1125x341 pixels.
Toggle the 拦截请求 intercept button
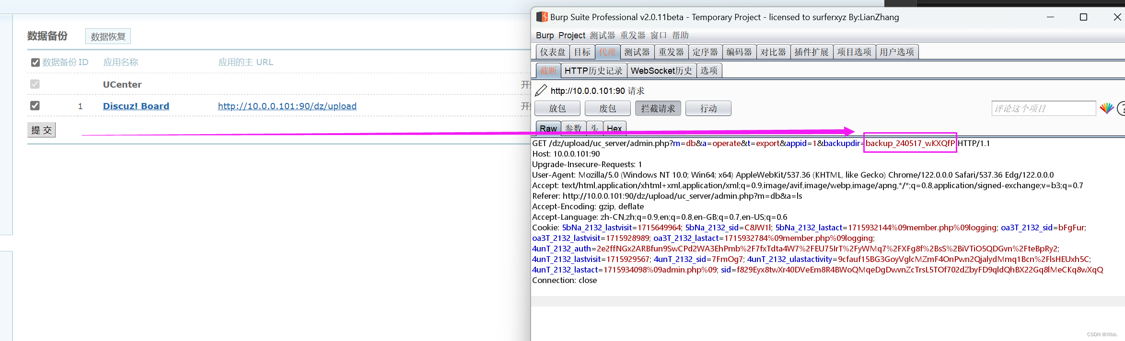tap(658, 108)
